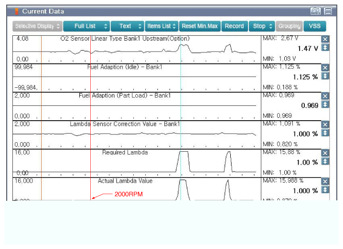Toggle the VSS button
Viewport: 343px width, 249px height.
315,26
